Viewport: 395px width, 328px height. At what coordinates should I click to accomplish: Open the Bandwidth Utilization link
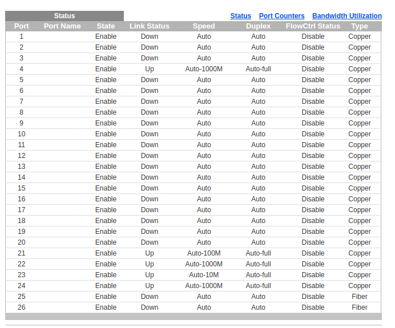pos(346,16)
